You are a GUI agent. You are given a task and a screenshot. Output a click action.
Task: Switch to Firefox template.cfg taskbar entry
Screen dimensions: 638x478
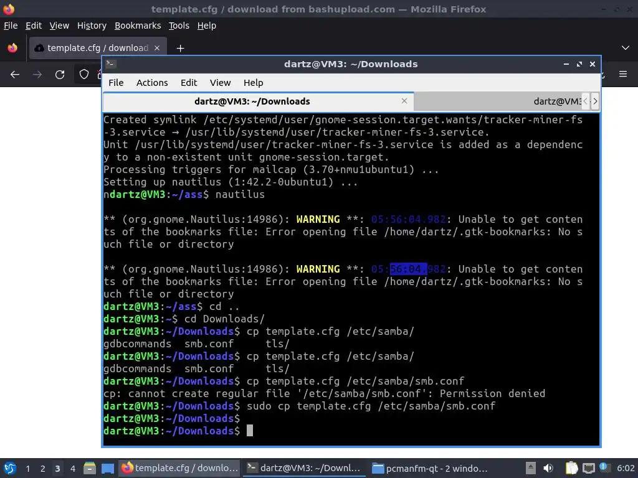pos(179,468)
